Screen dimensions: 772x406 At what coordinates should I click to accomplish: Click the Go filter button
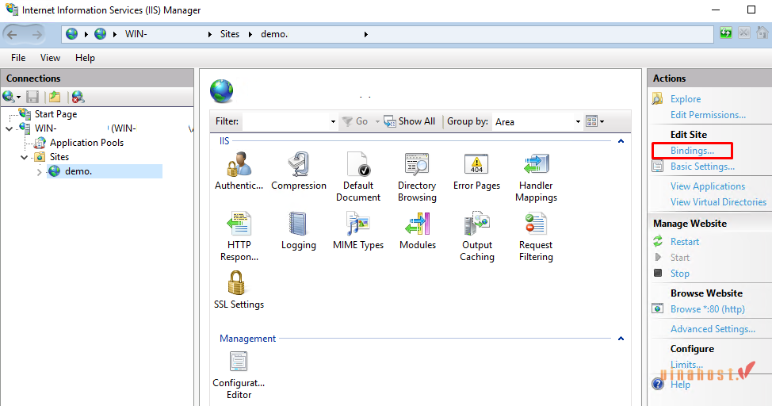pyautogui.click(x=355, y=121)
